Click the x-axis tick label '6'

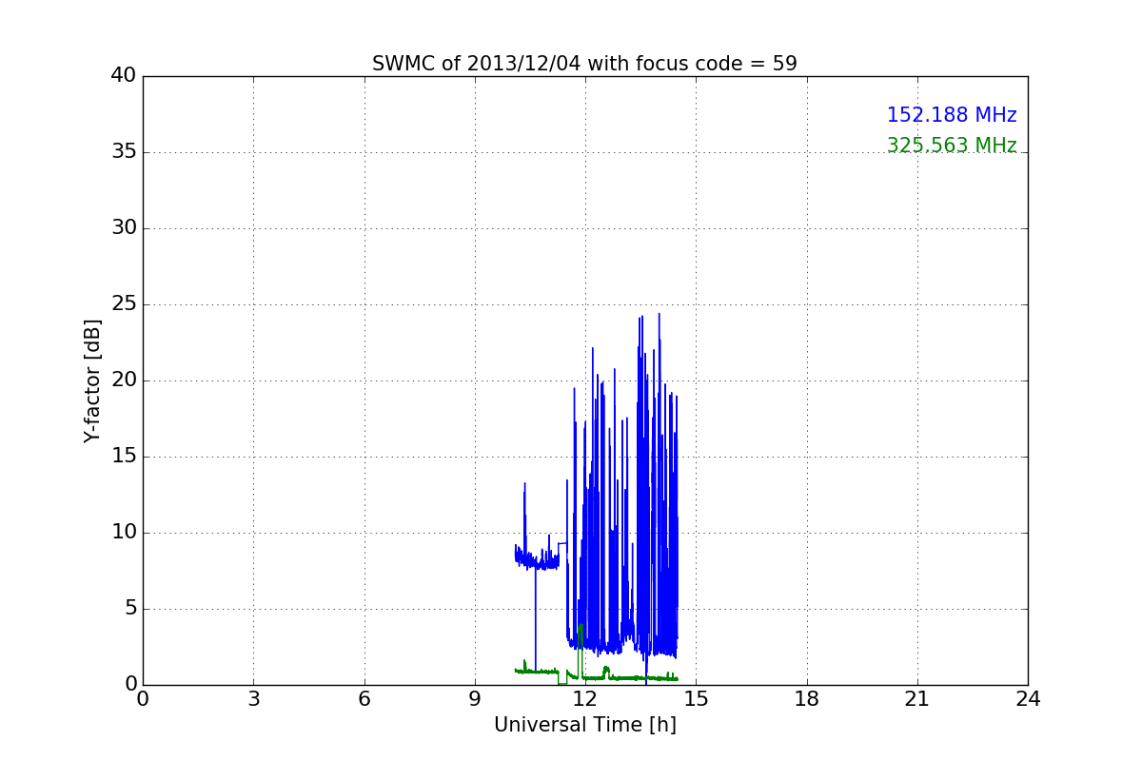point(364,699)
